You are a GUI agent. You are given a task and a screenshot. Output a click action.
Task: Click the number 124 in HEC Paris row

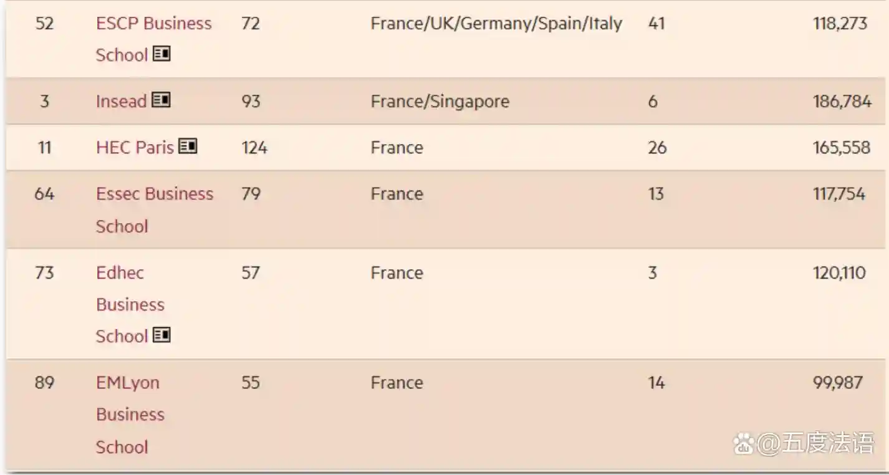click(254, 147)
